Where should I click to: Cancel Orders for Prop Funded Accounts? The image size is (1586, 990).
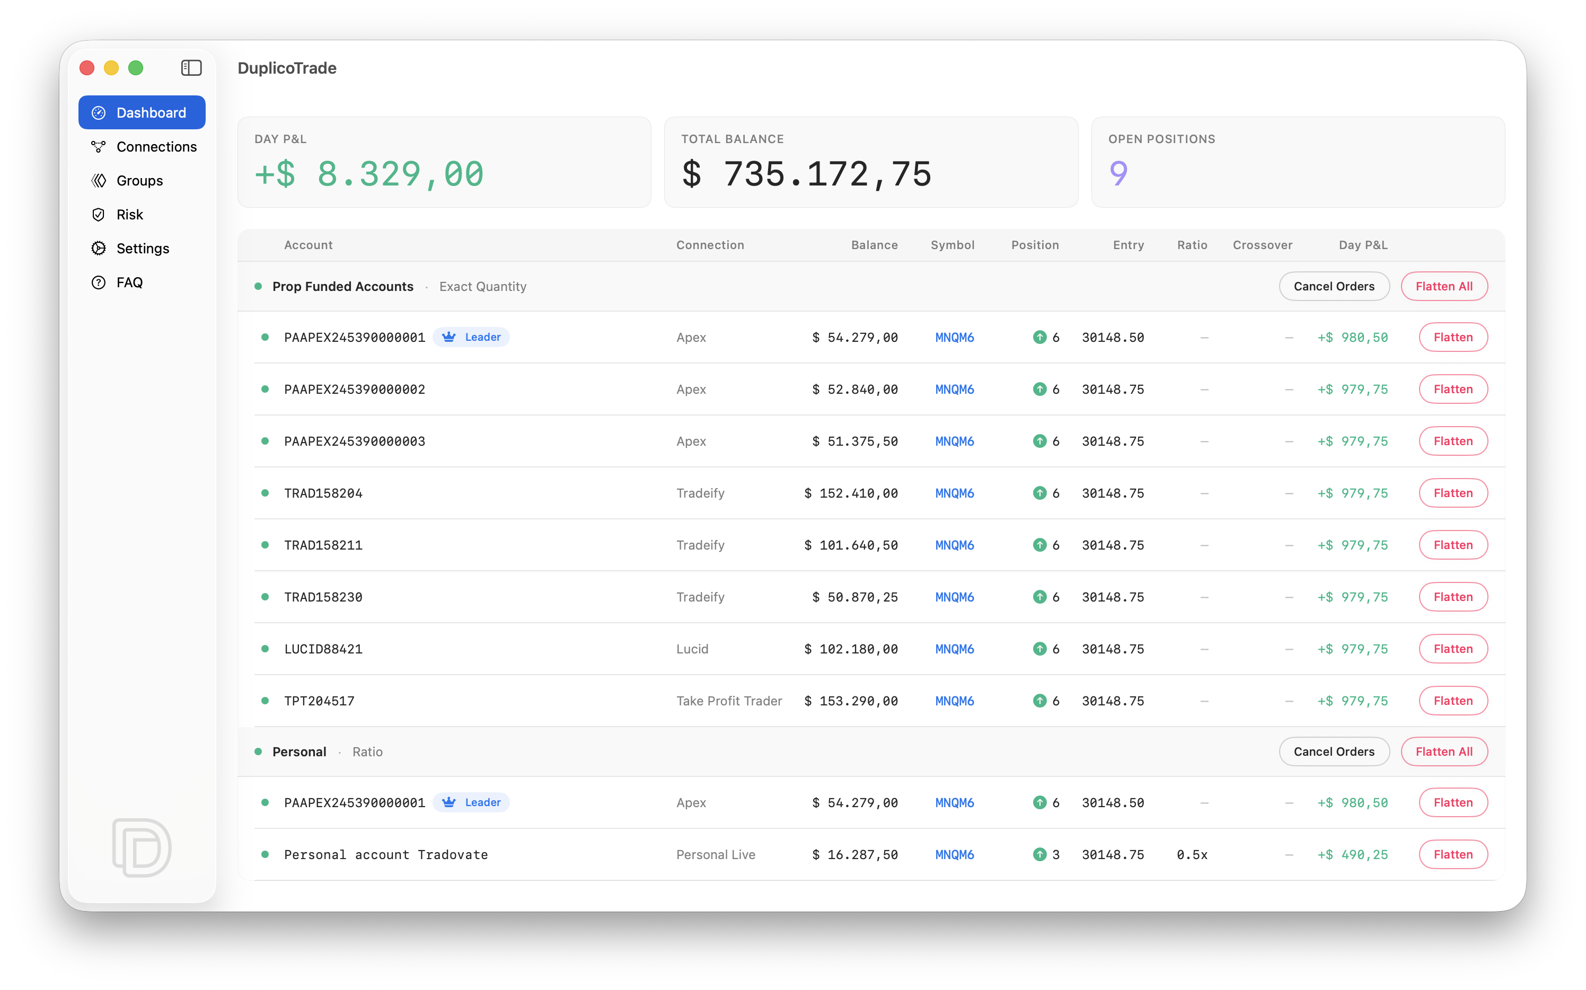tap(1334, 287)
